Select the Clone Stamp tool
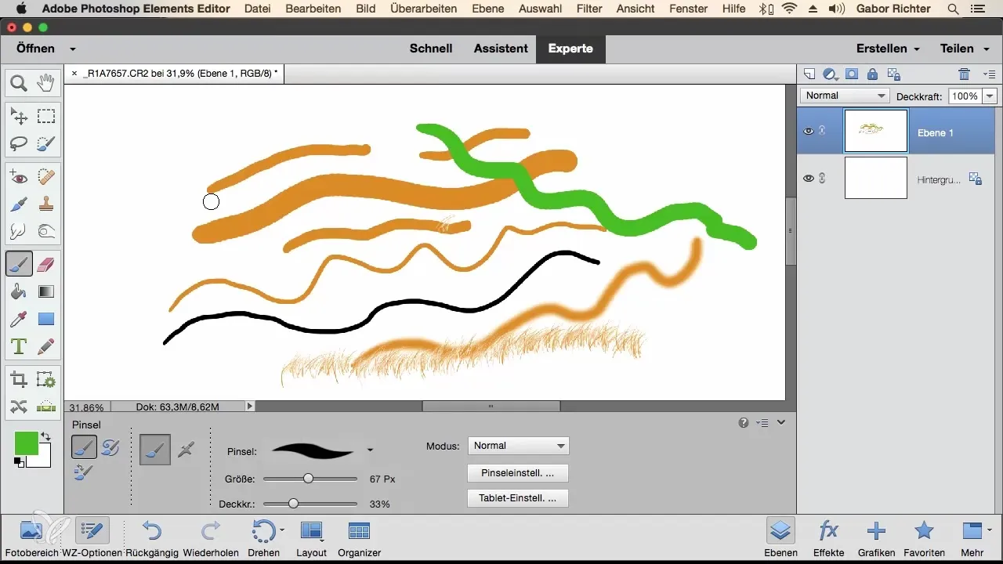 46,204
